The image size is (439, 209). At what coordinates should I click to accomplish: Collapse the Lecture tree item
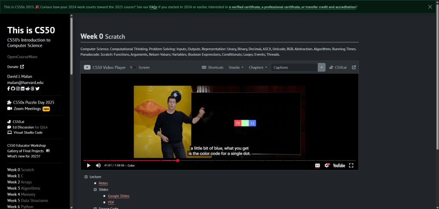click(86, 176)
